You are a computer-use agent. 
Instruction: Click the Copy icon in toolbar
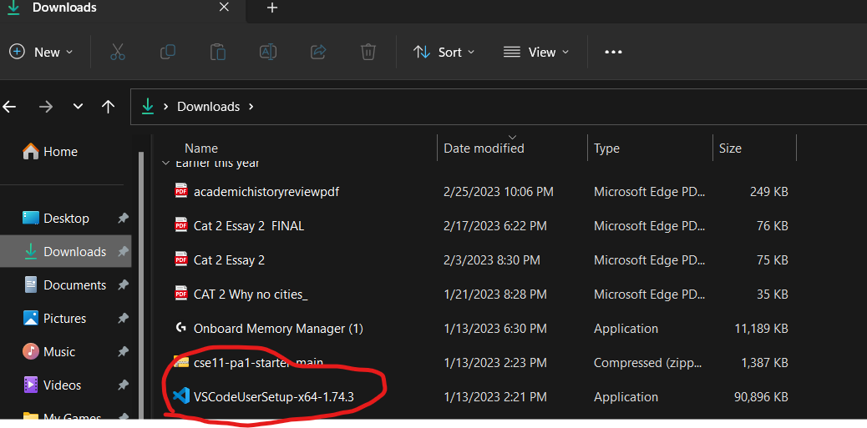[x=167, y=52]
